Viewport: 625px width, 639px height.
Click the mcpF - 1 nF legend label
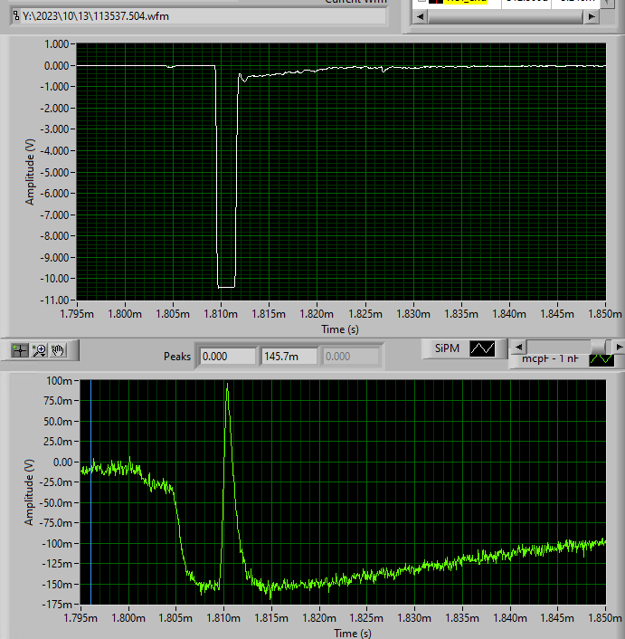tap(550, 358)
